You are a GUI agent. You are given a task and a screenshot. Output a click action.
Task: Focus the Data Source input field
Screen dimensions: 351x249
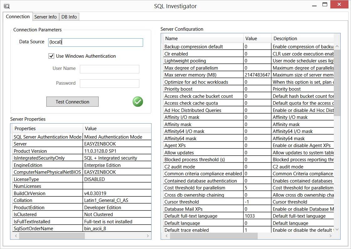(95, 42)
